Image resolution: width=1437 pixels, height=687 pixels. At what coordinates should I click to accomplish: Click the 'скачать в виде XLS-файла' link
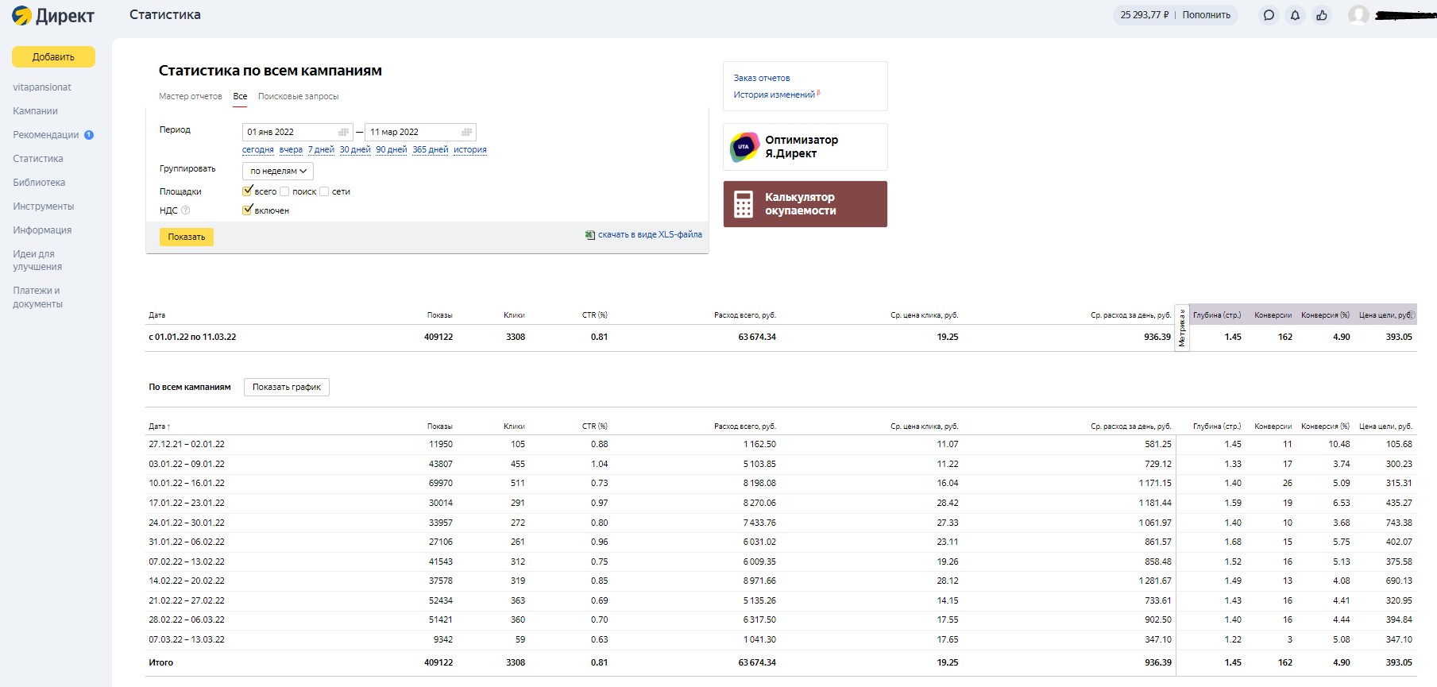[x=649, y=234]
